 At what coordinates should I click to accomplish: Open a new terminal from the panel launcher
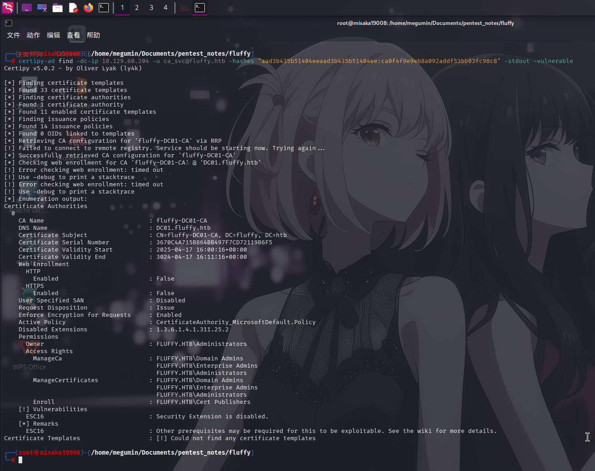(x=104, y=8)
